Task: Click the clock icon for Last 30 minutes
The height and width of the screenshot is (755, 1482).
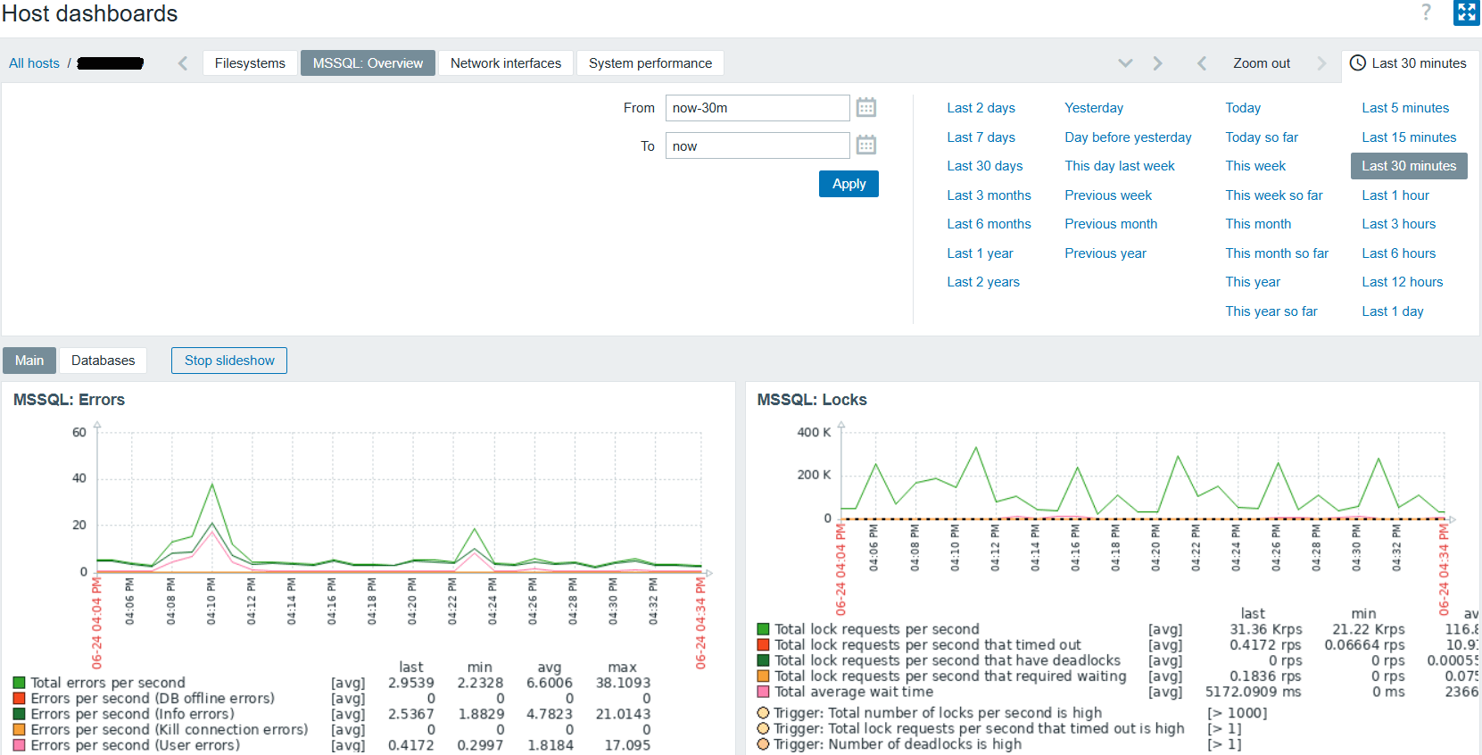Action: pos(1357,63)
